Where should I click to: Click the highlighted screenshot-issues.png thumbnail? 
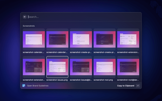(57, 67)
